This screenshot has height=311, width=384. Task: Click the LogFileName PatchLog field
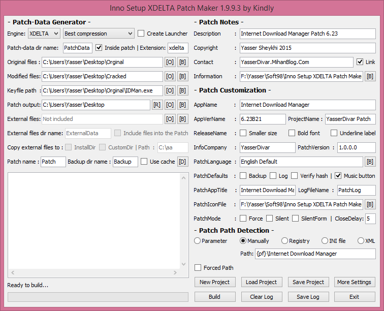pos(357,190)
